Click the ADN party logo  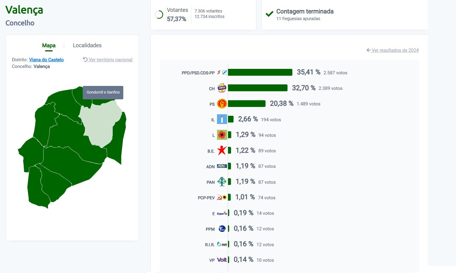tap(222, 166)
